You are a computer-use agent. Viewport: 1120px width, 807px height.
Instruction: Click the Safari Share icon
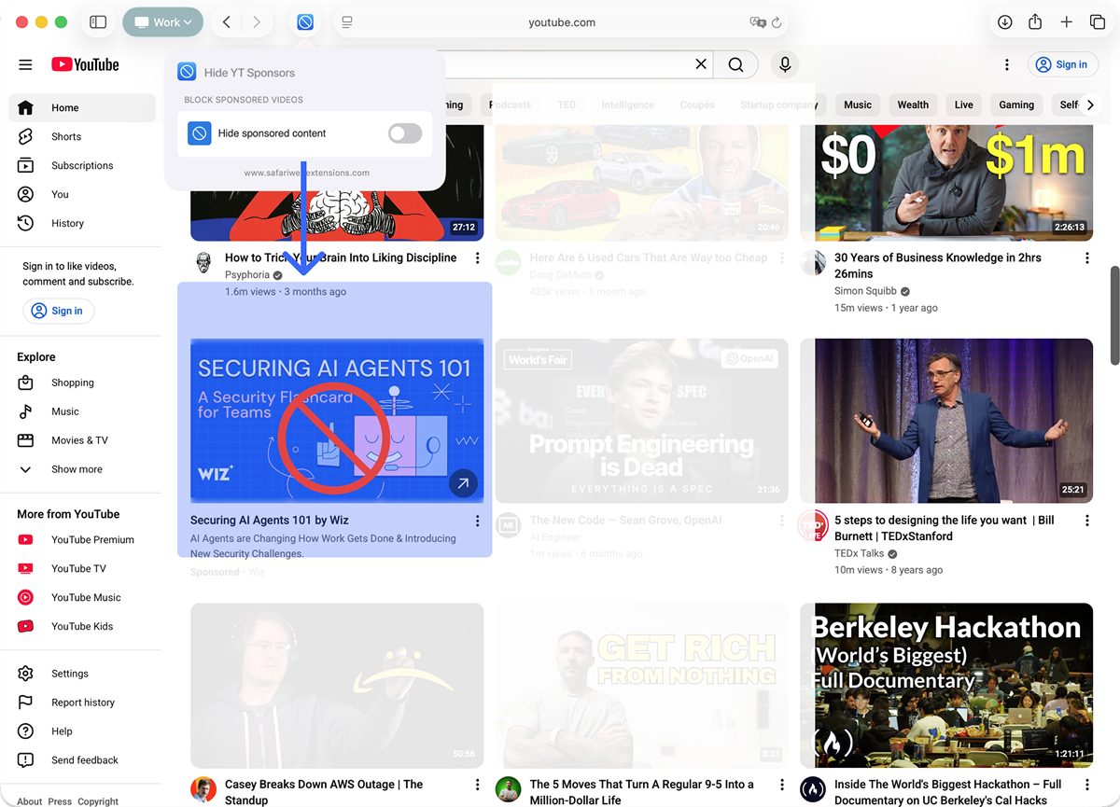1035,22
